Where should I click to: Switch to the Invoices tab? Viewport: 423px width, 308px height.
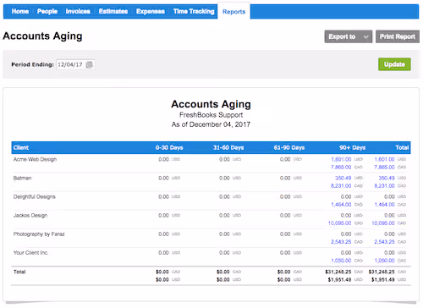pyautogui.click(x=78, y=11)
